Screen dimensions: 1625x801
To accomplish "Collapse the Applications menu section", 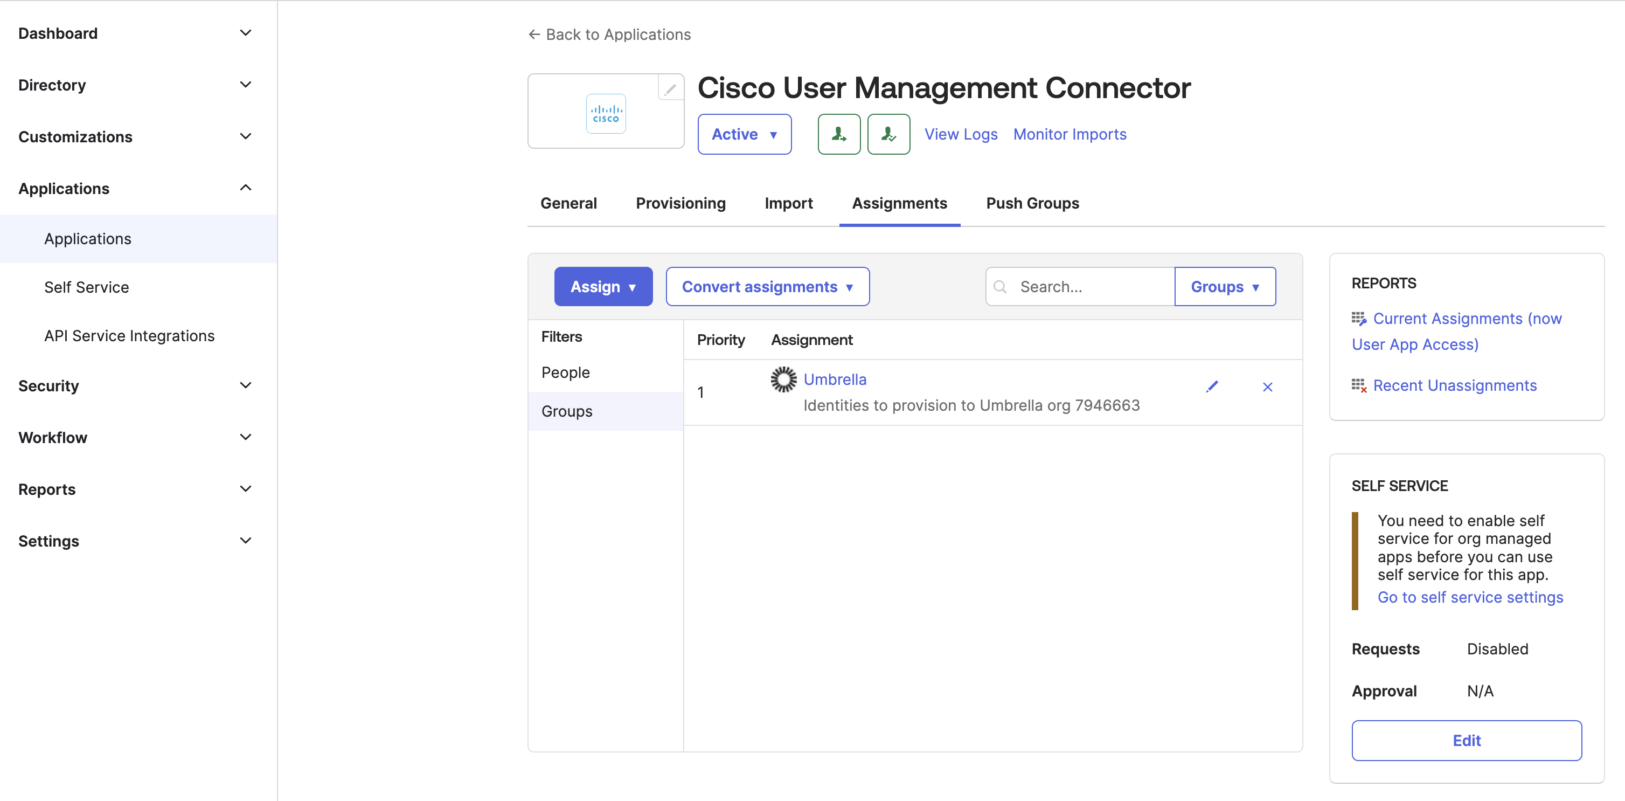I will pyautogui.click(x=245, y=188).
